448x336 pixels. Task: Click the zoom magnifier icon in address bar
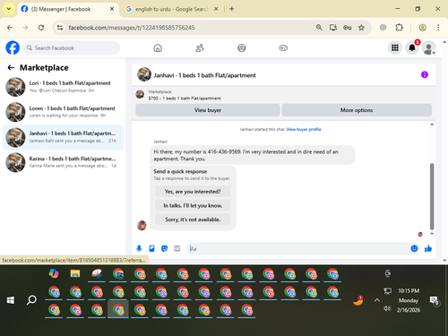(319, 28)
